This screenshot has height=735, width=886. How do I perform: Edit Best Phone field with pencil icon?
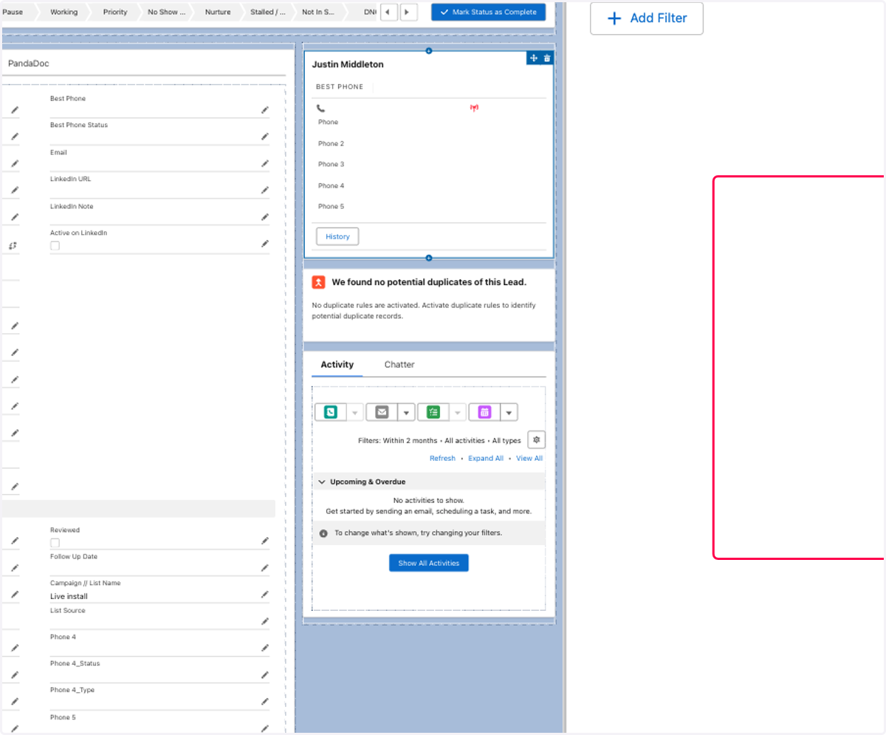(x=264, y=110)
